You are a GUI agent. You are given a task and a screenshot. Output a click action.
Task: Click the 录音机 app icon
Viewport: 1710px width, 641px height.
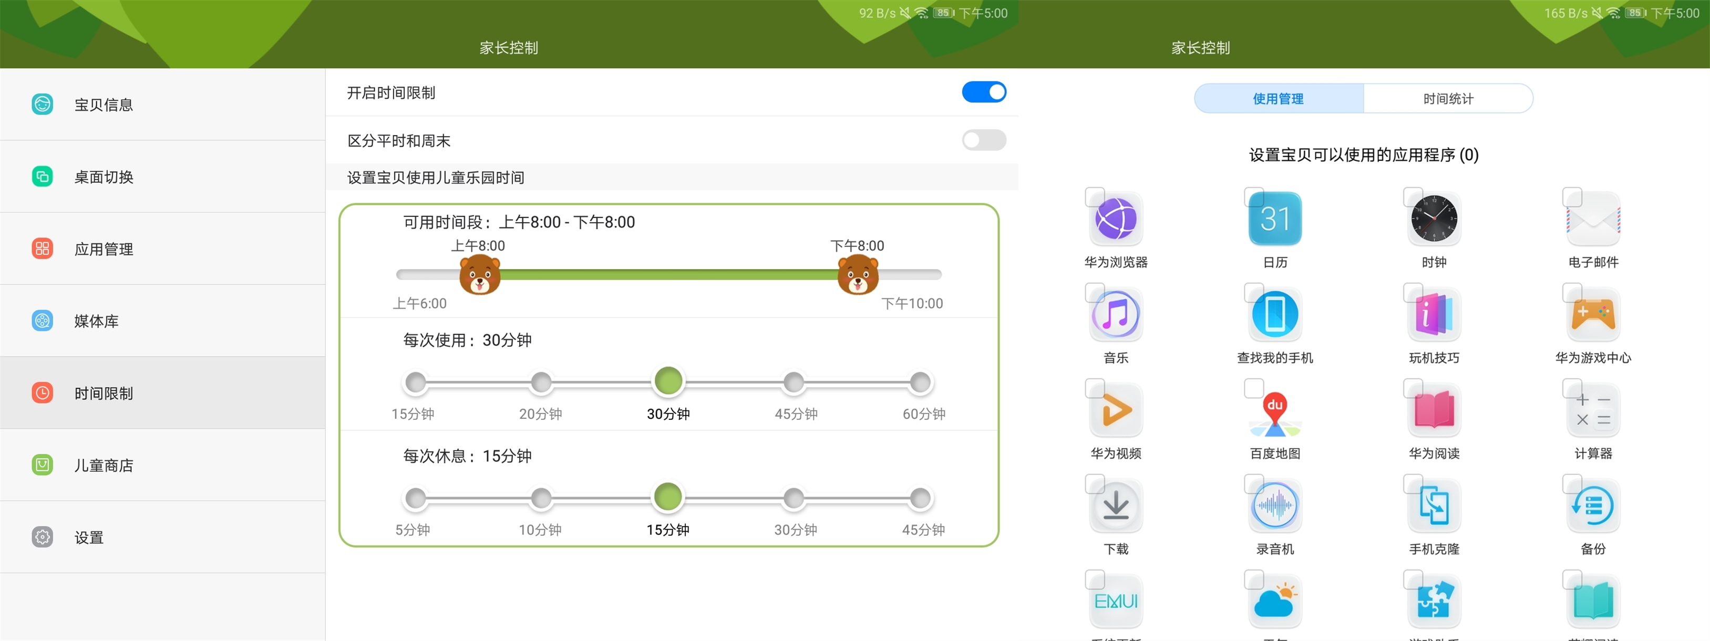pyautogui.click(x=1274, y=505)
